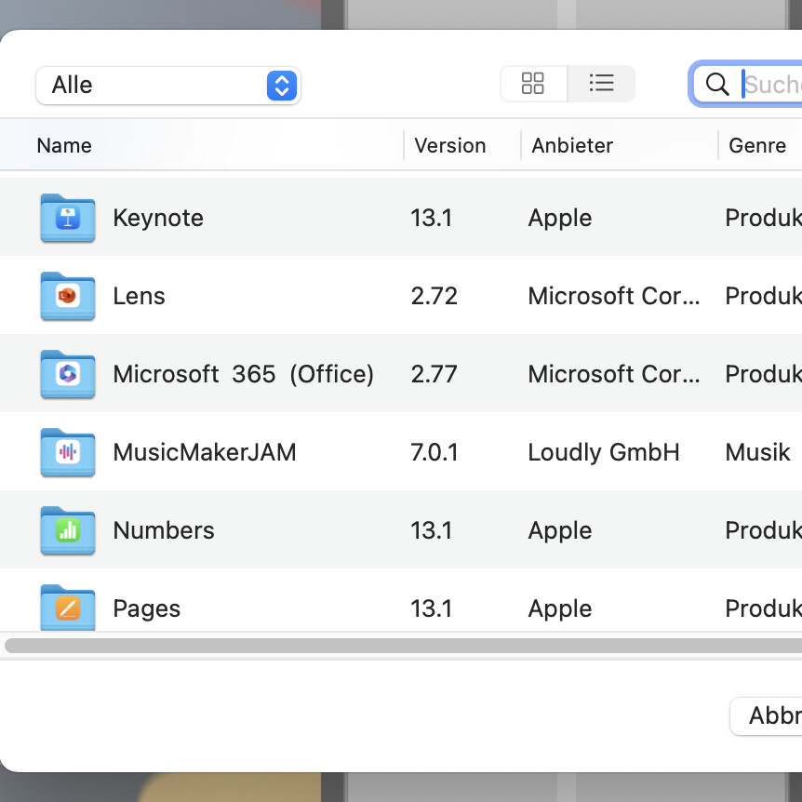Click the blue chevrons on the Alle selector

(x=280, y=85)
